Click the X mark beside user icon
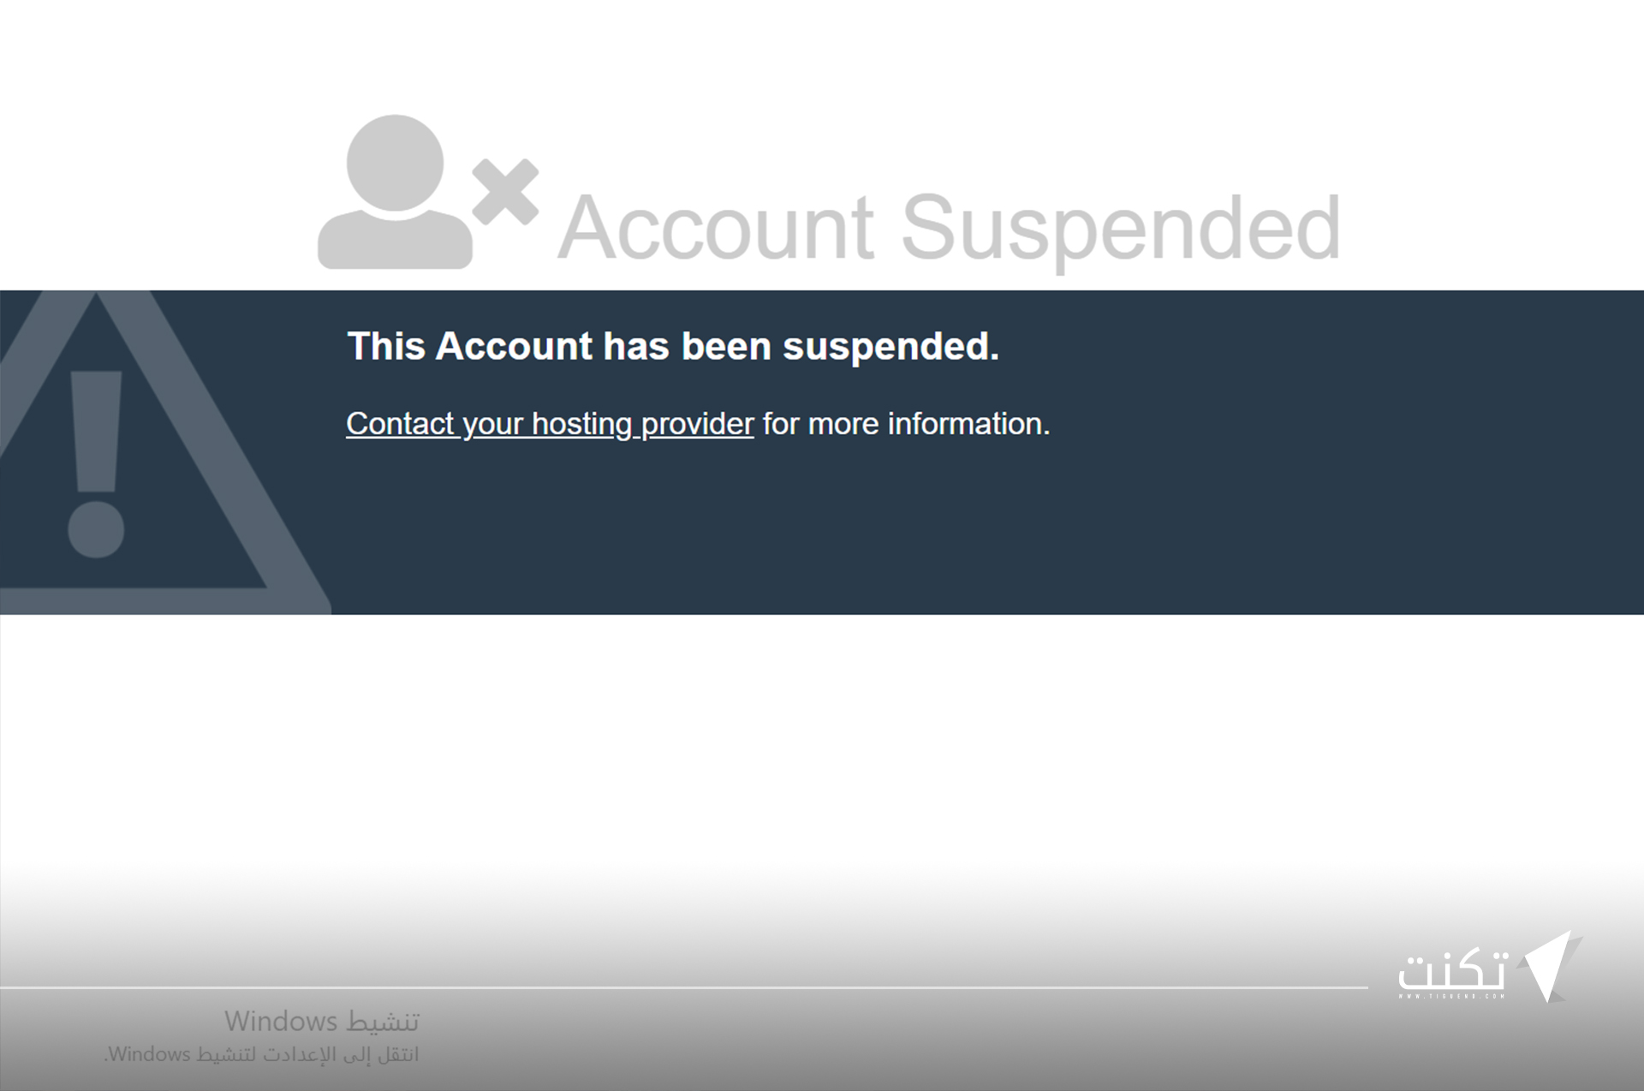Viewport: 1644px width, 1091px height. pyautogui.click(x=506, y=192)
